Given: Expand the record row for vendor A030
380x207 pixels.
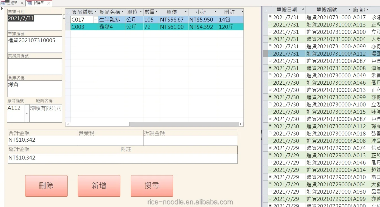Looking at the screenshot, I should click(270, 191).
